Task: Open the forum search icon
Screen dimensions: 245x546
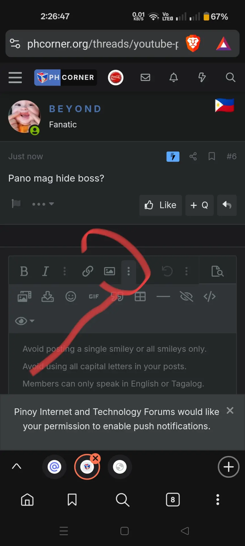Action: pos(231,77)
